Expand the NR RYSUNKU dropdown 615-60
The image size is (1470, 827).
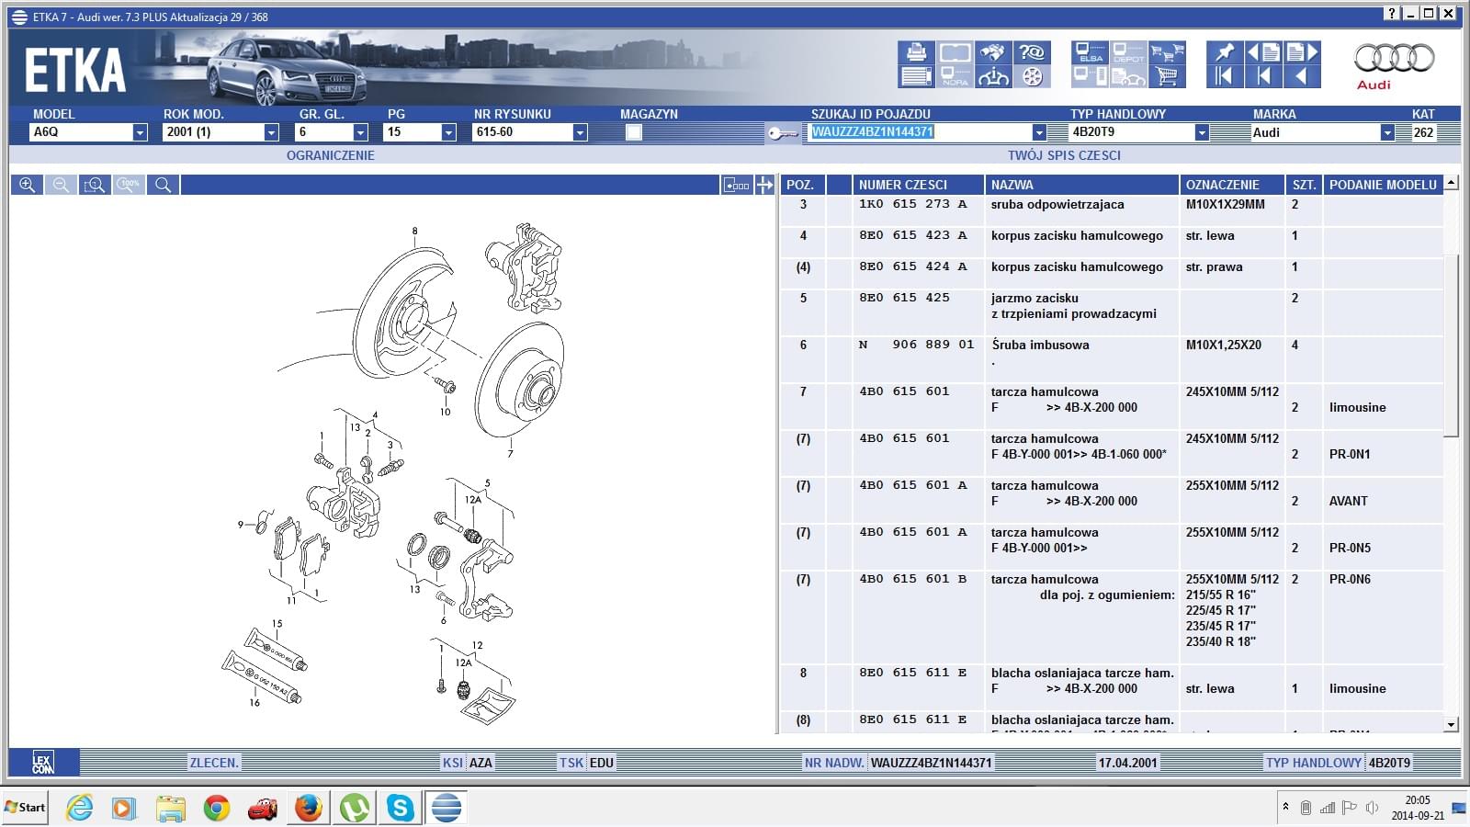pyautogui.click(x=580, y=132)
